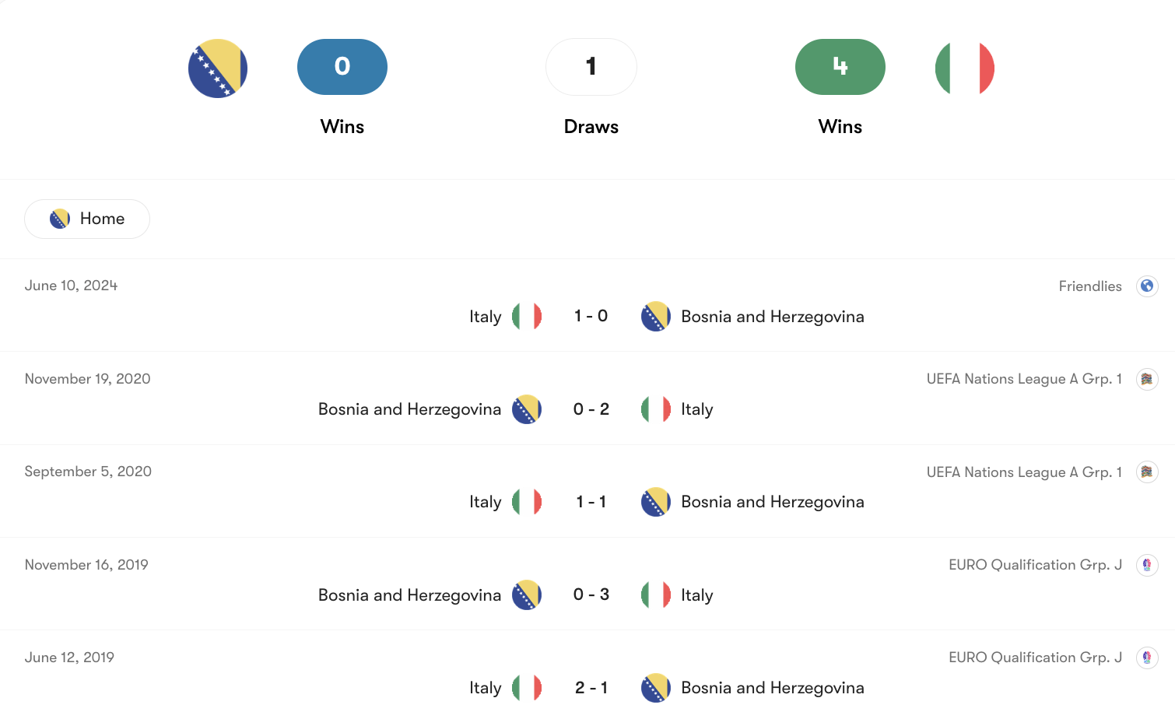1175x719 pixels.
Task: Click the Bosnia flag inside the Home filter chip
Action: coord(58,219)
